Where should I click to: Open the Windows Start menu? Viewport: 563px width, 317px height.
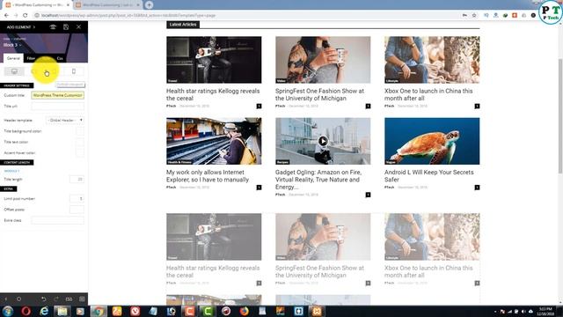tap(8, 311)
